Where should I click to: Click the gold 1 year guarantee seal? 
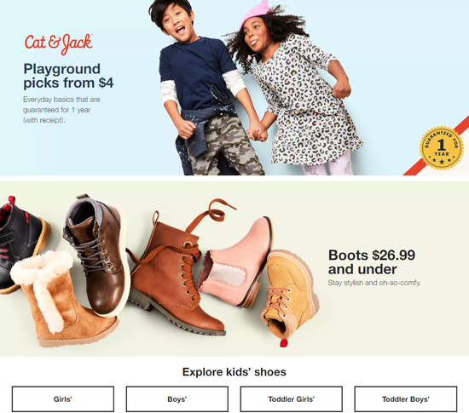click(x=442, y=148)
